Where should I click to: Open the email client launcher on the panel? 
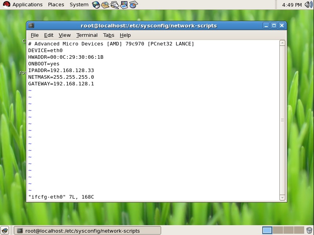[104, 4]
